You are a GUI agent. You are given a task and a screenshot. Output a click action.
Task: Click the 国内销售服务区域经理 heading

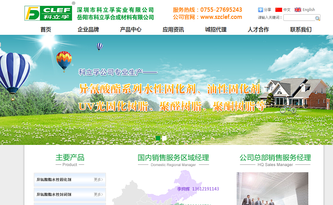(173, 158)
